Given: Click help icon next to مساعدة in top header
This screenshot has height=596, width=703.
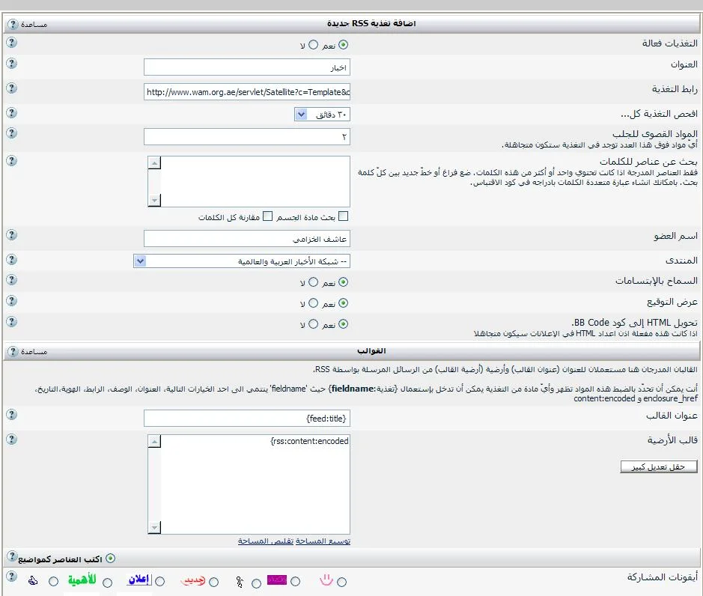Looking at the screenshot, I should [12, 24].
